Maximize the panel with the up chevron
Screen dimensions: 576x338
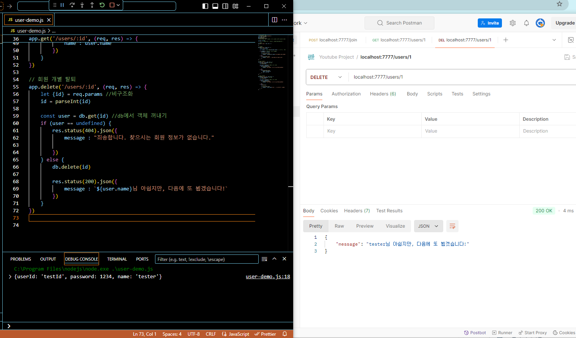click(274, 259)
